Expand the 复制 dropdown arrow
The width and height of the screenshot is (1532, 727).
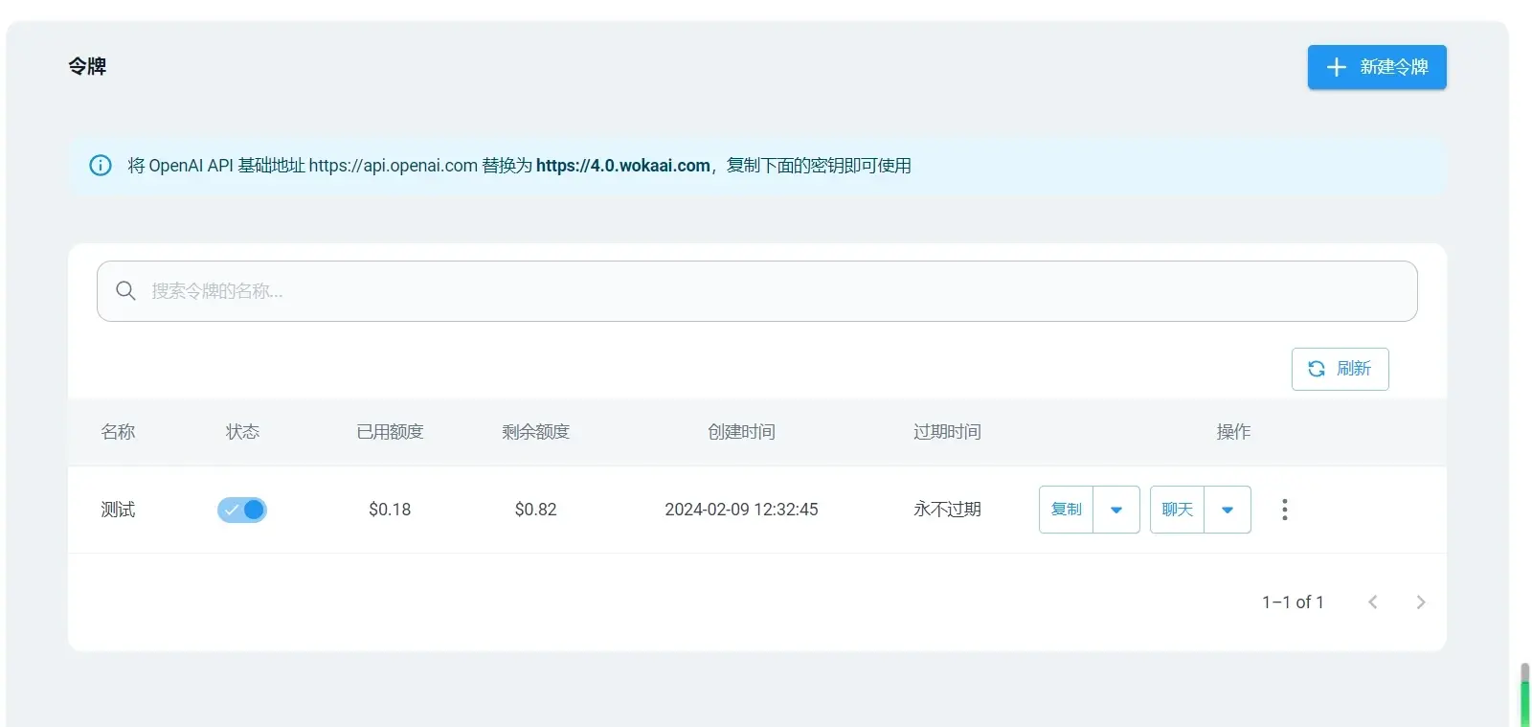(x=1116, y=510)
